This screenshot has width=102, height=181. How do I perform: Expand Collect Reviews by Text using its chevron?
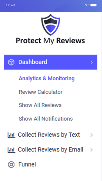92,135
